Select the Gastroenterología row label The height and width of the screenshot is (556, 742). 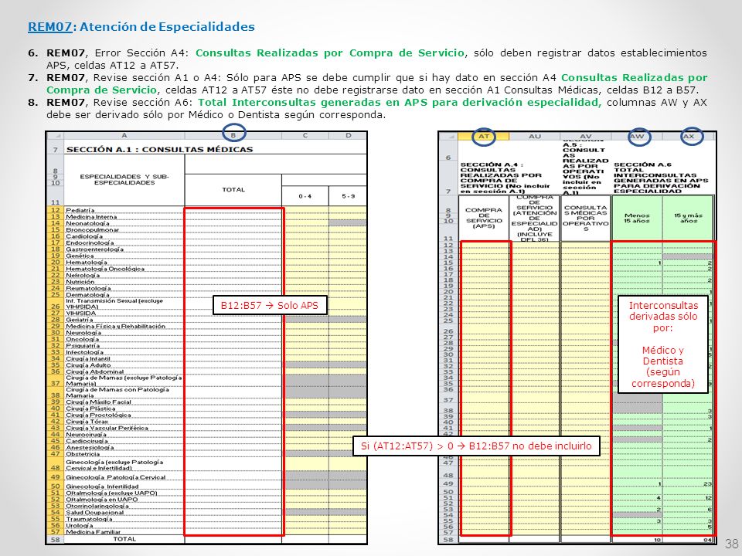tap(94, 249)
